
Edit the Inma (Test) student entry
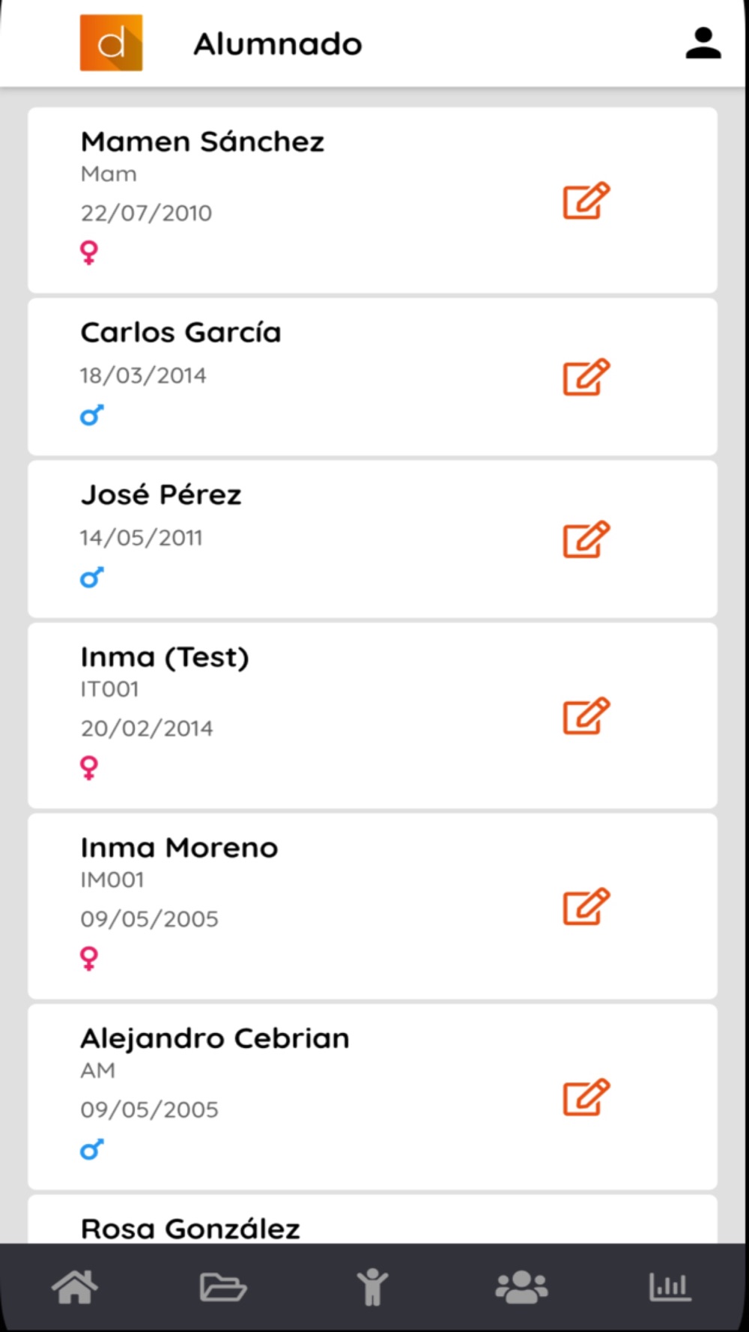(586, 716)
